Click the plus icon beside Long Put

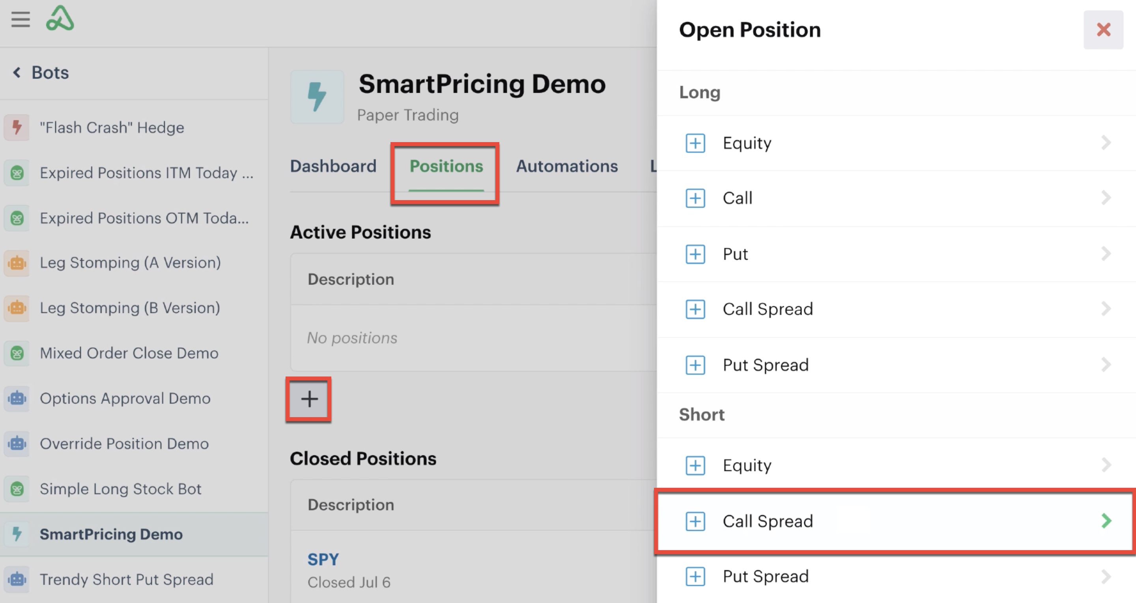tap(695, 255)
